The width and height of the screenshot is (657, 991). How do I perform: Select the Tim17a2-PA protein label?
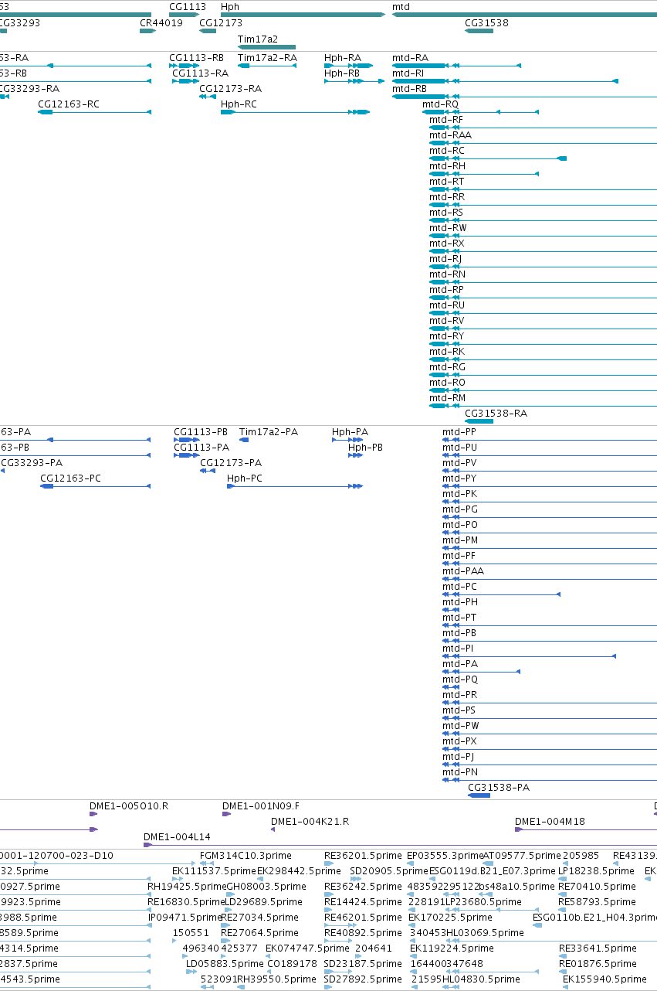pyautogui.click(x=268, y=432)
